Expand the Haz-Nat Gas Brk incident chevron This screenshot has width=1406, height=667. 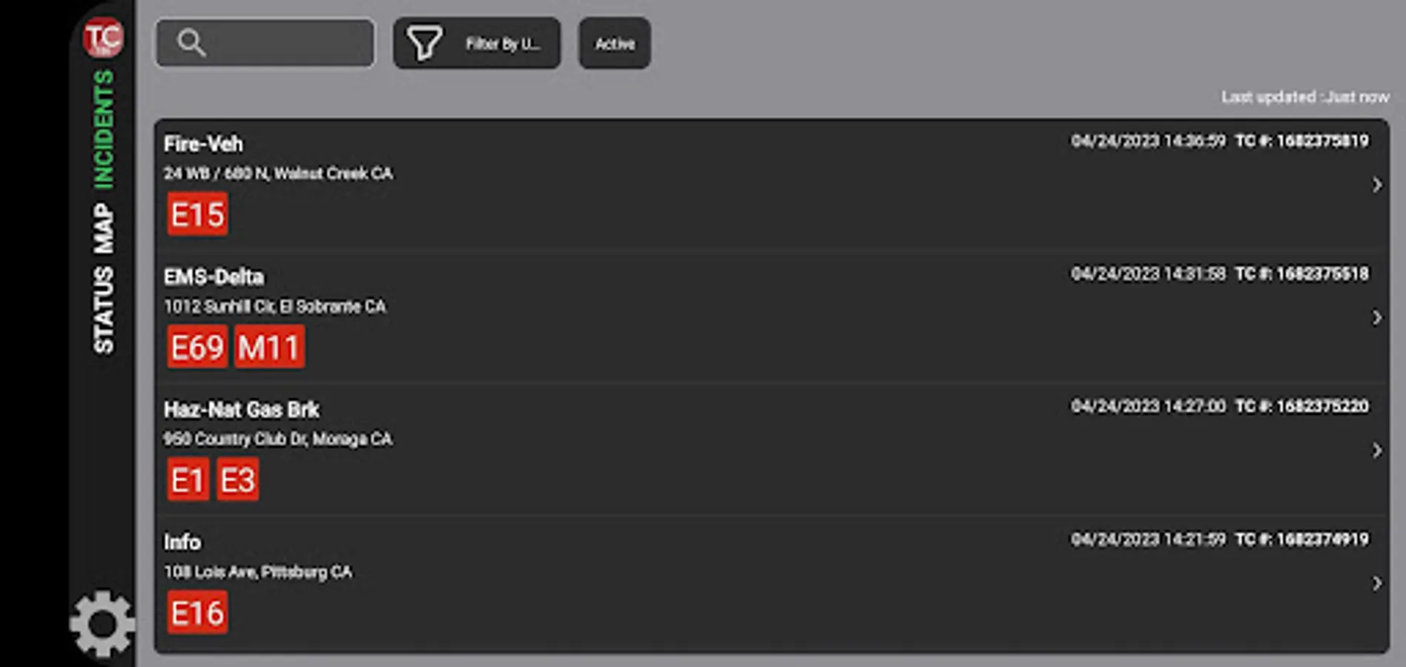1376,451
